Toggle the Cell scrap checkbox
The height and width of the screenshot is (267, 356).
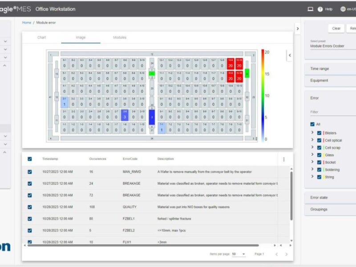click(x=319, y=148)
